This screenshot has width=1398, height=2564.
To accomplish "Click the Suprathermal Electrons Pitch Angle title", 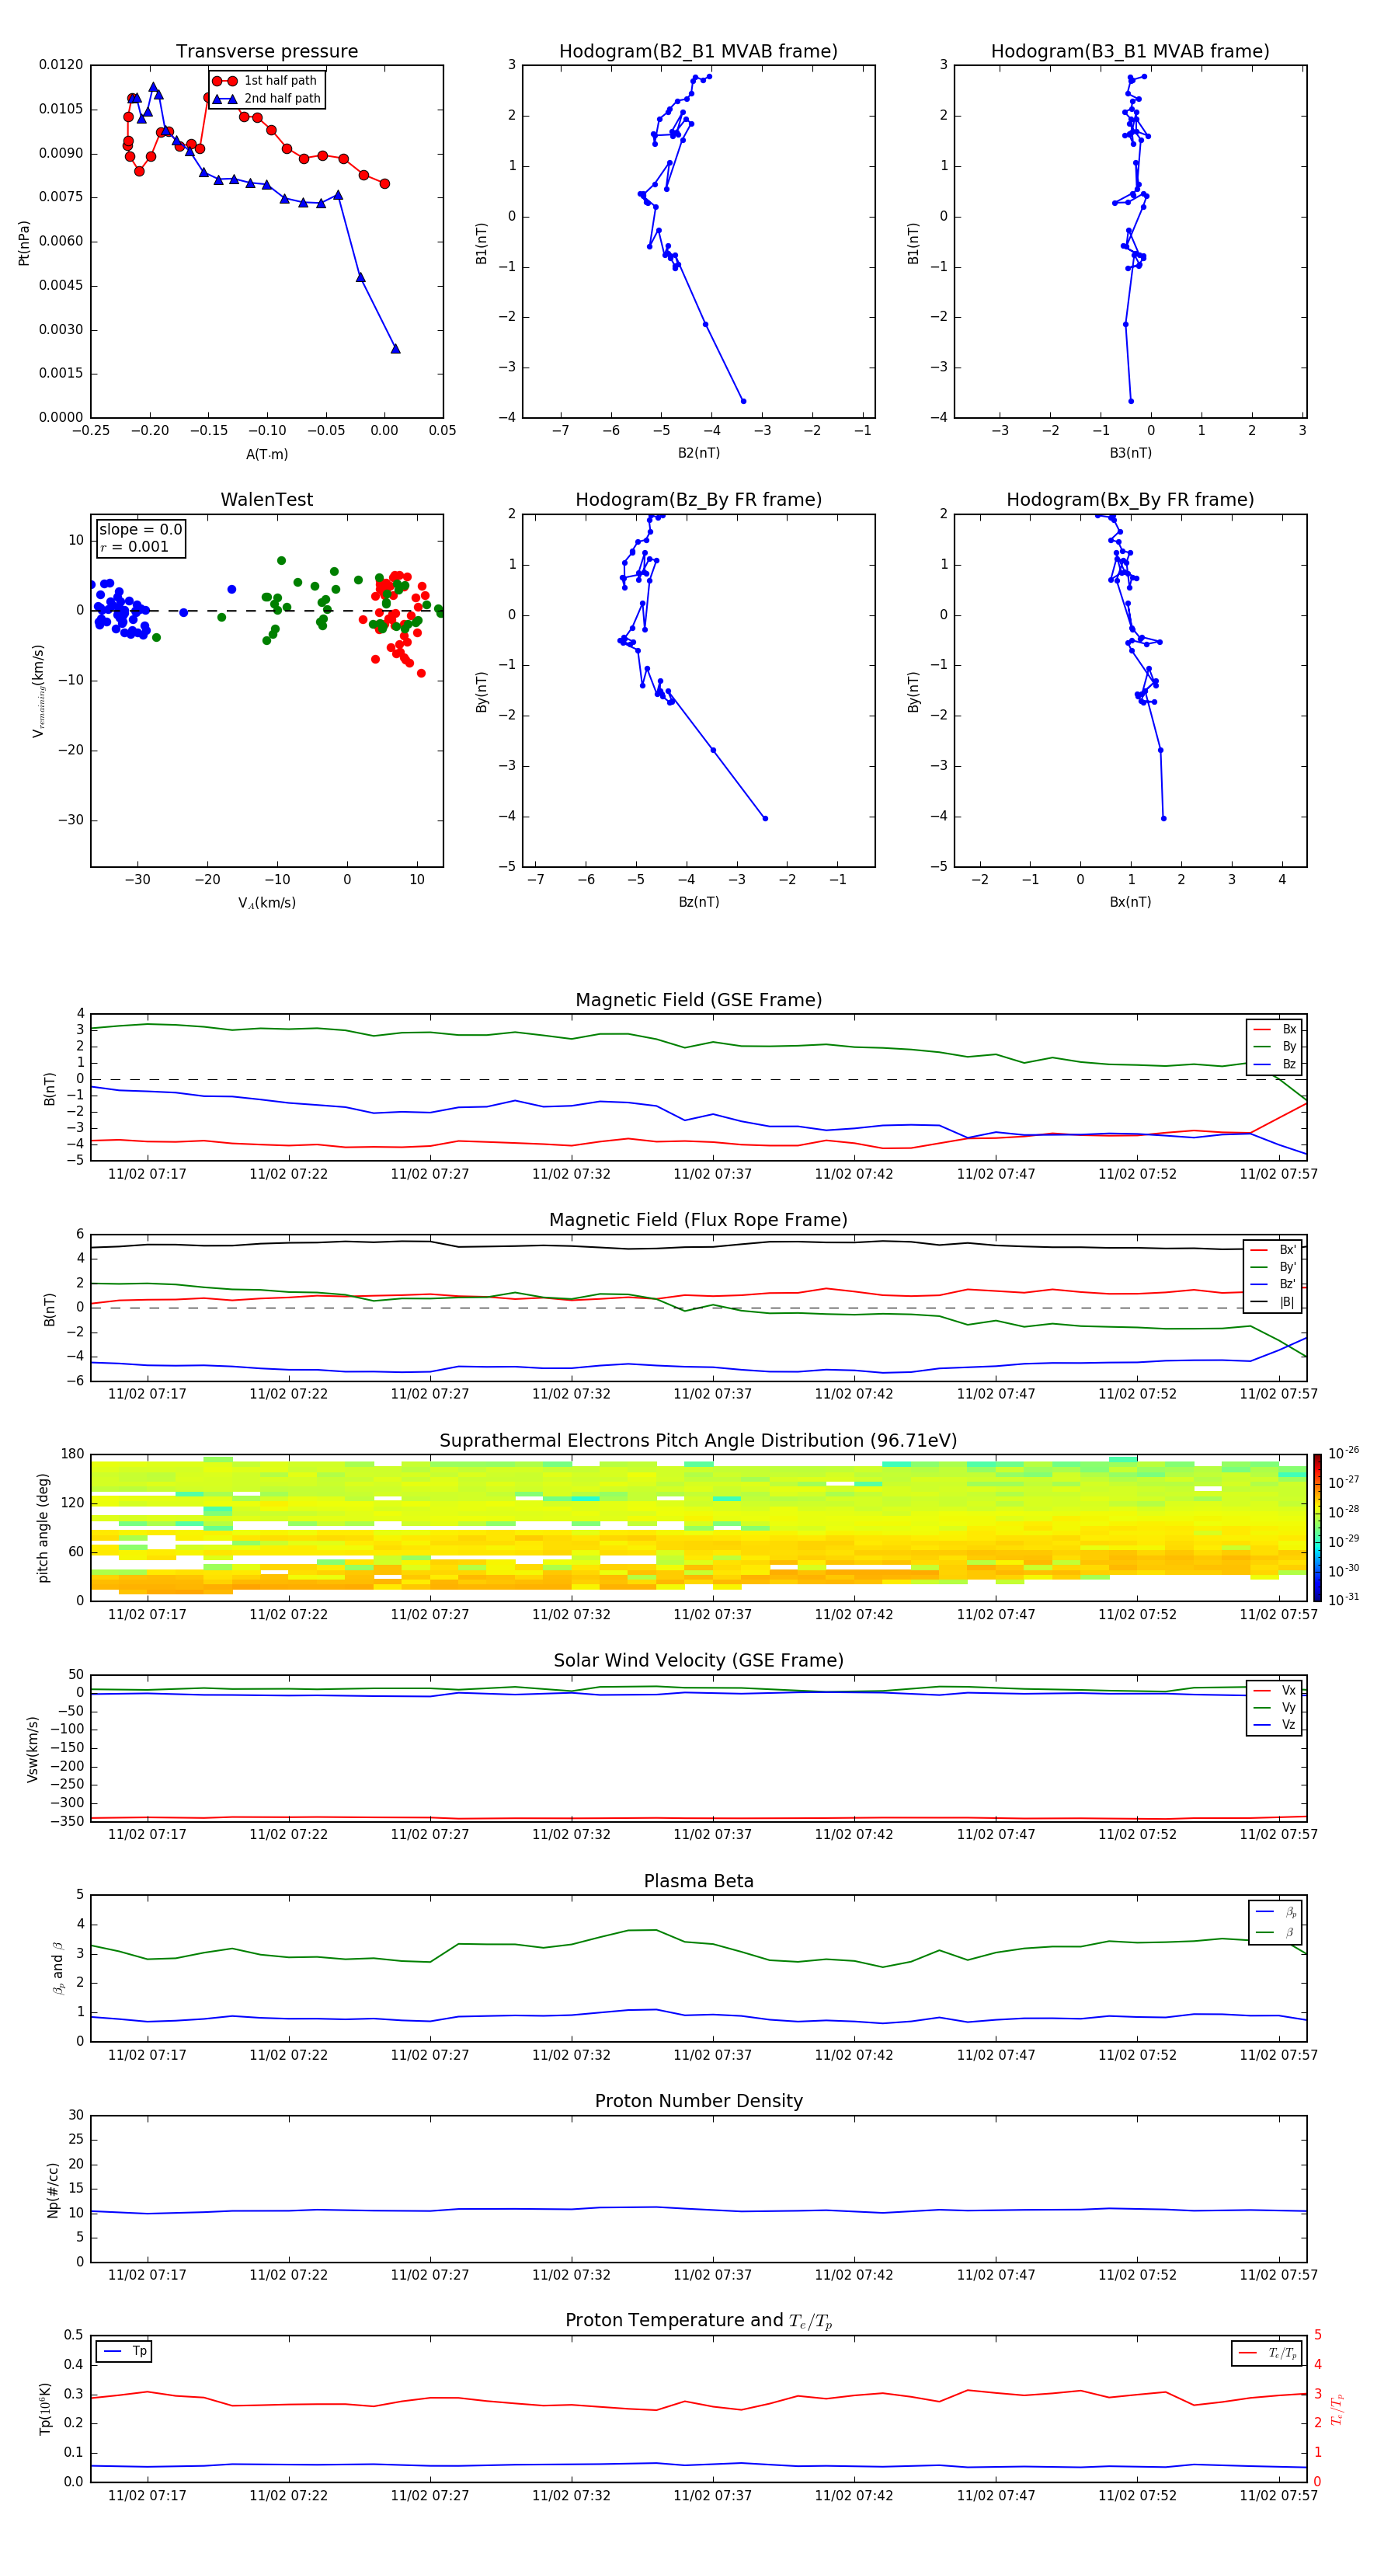I will click(698, 1441).
